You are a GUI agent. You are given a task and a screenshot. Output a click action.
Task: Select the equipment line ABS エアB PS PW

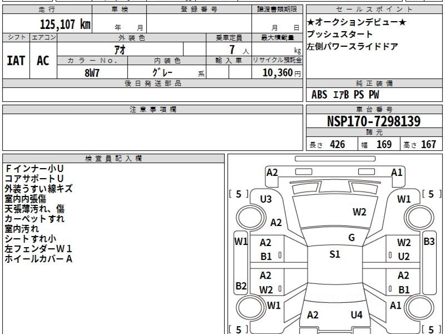[x=345, y=95]
